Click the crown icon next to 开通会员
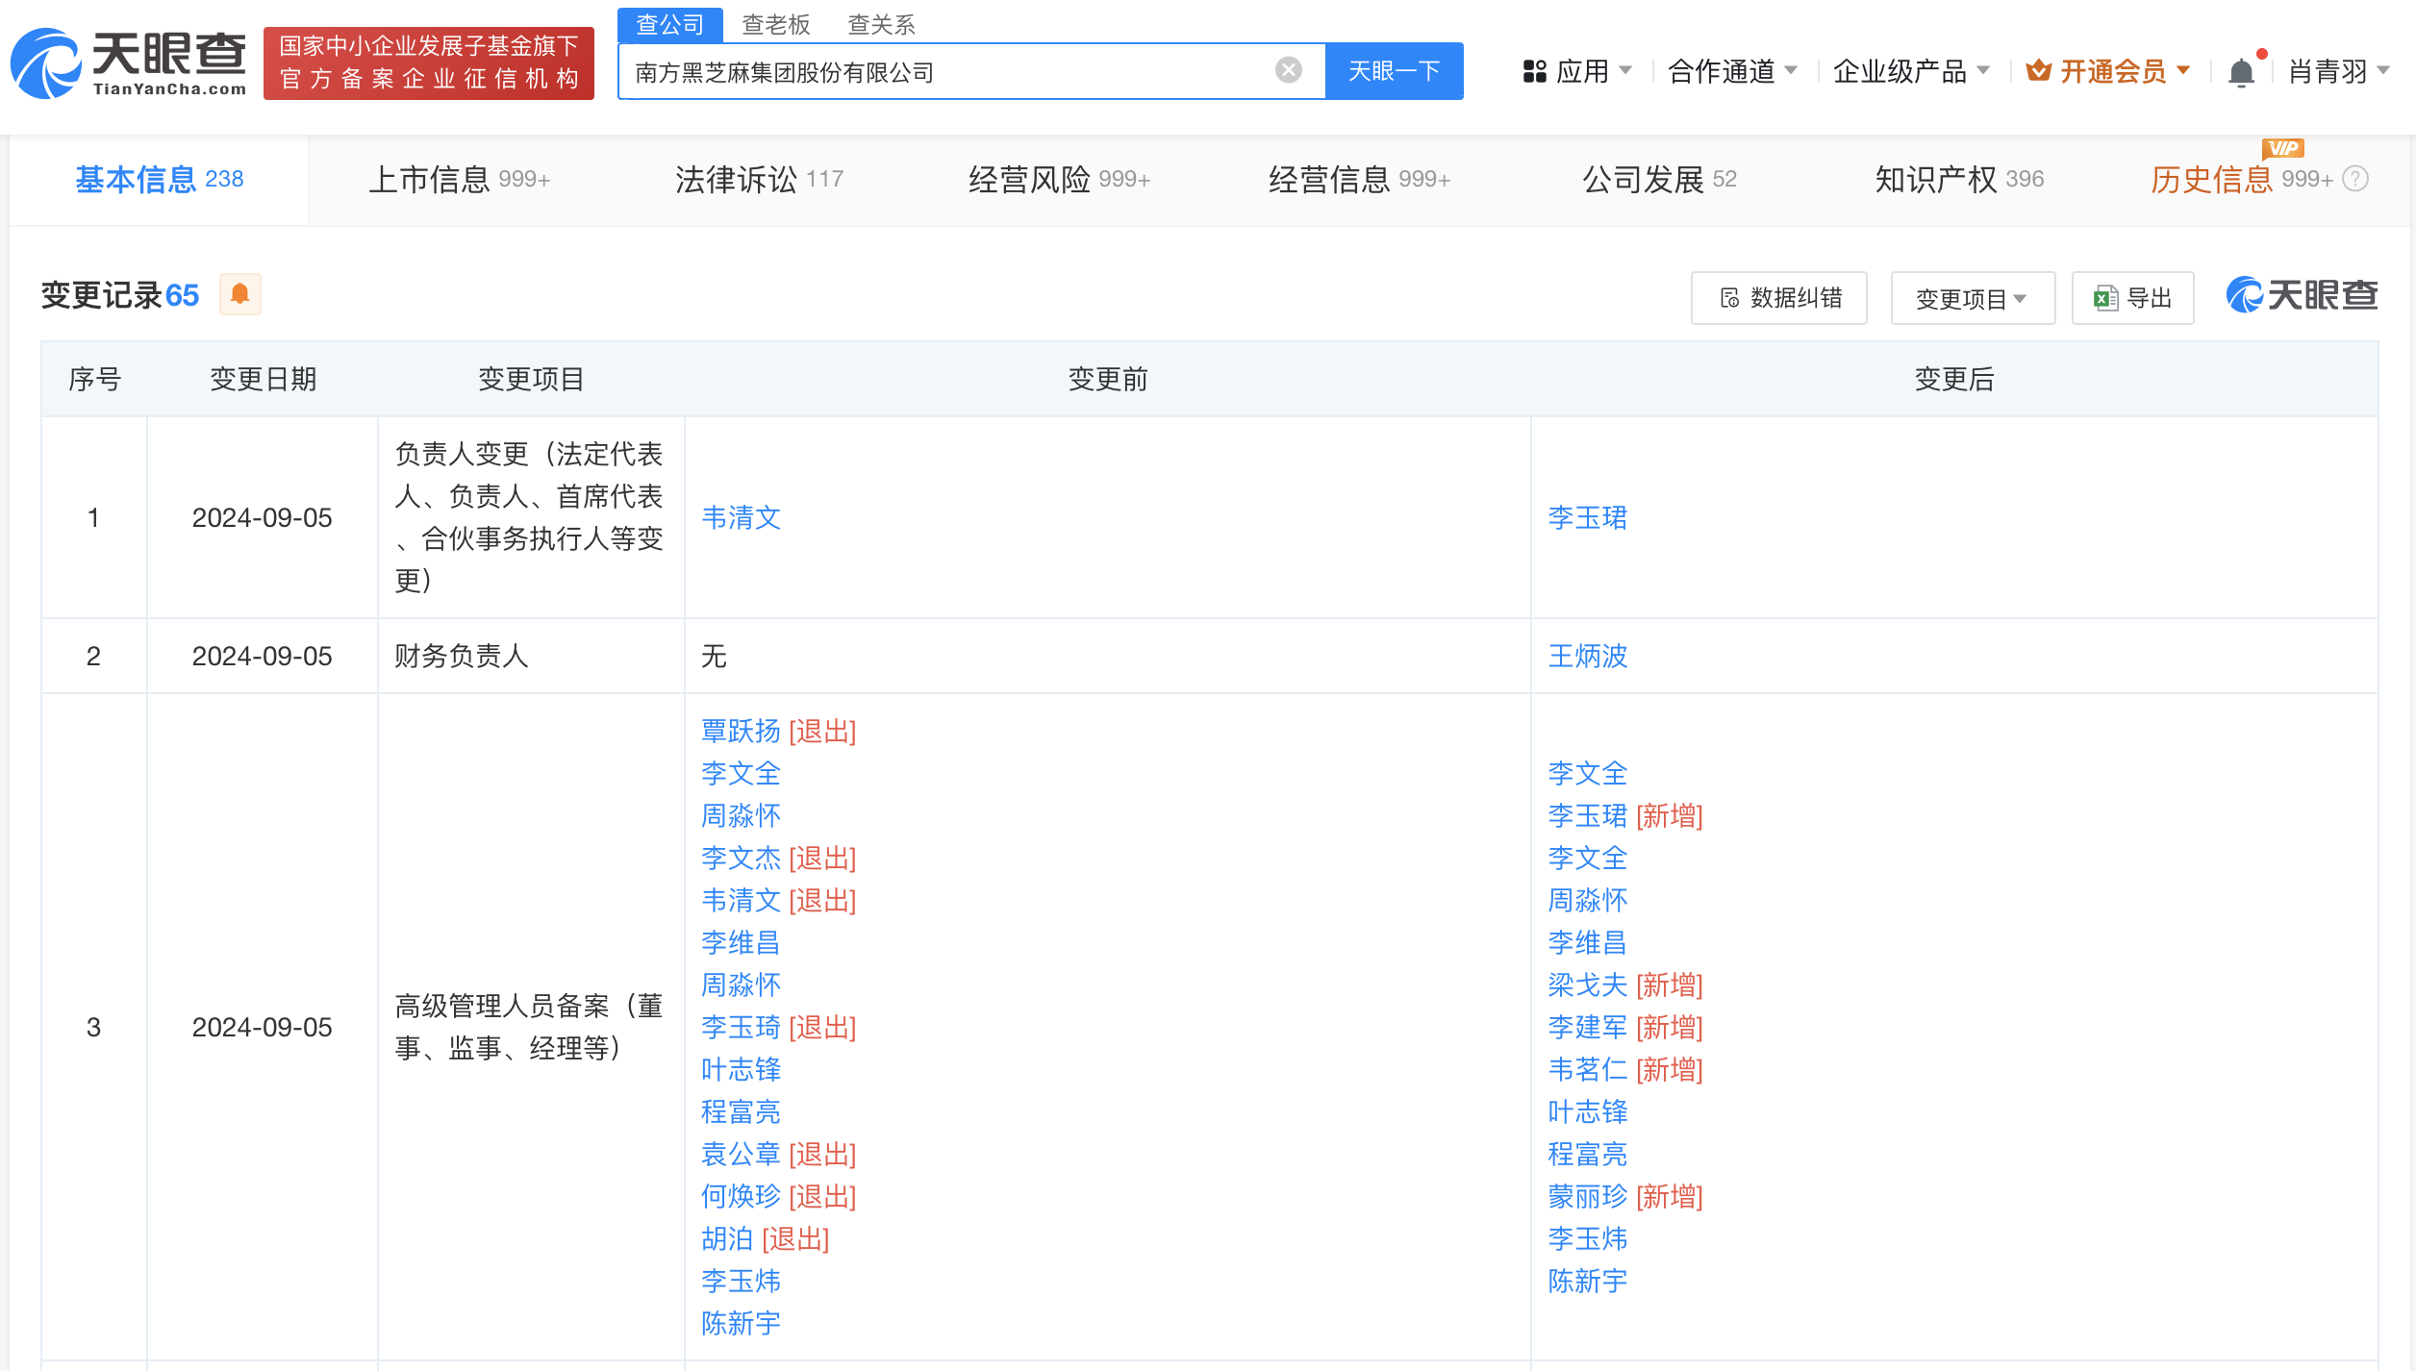 point(2039,69)
